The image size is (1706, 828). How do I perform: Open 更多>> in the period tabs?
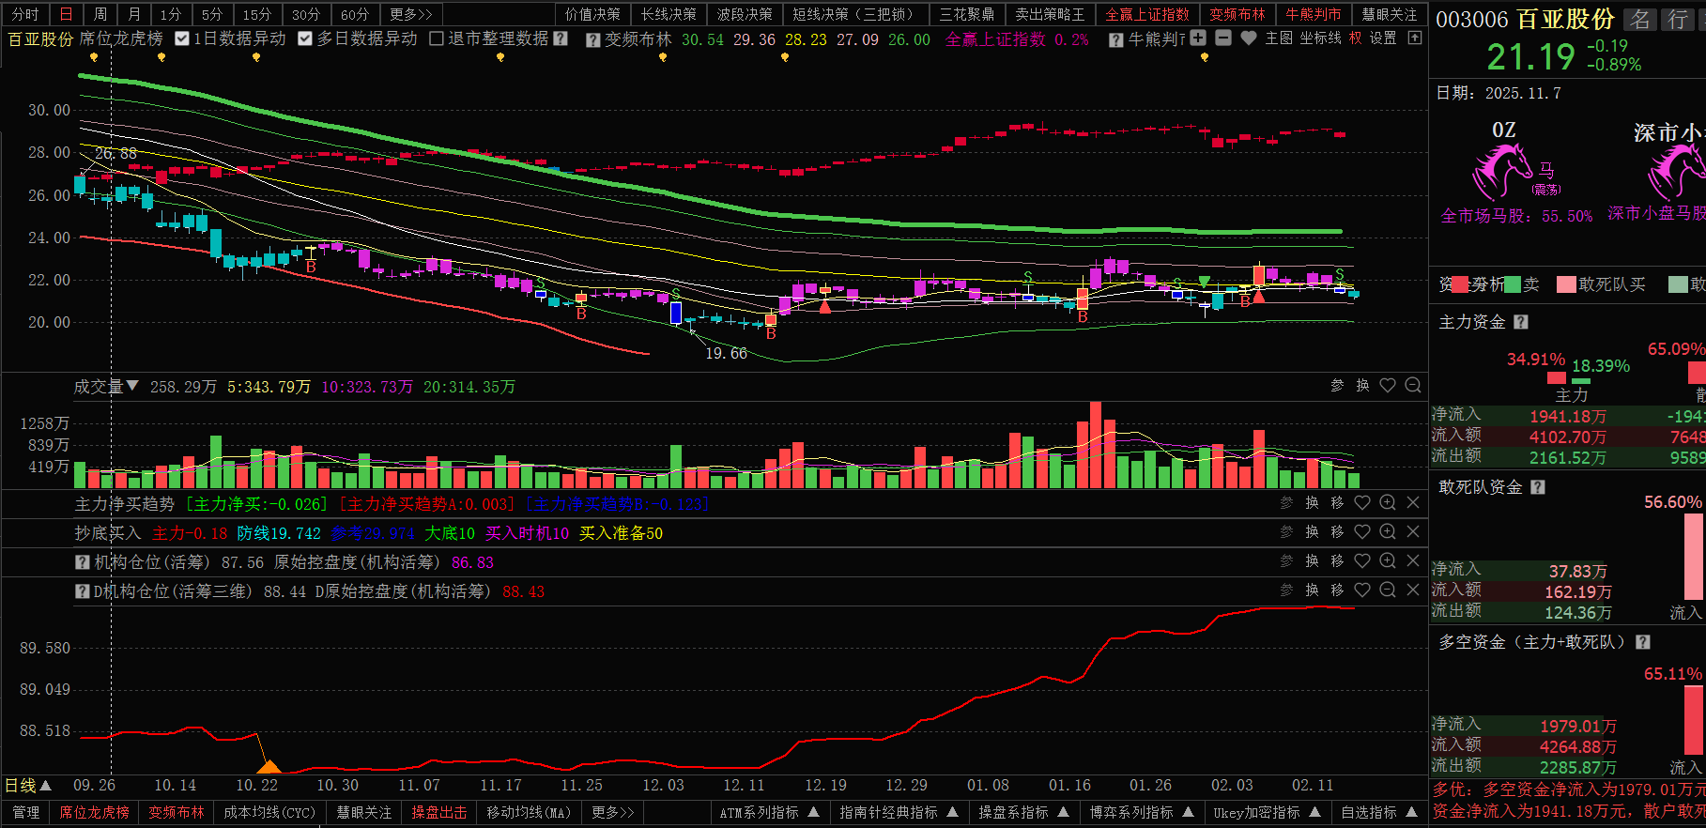[x=411, y=14]
